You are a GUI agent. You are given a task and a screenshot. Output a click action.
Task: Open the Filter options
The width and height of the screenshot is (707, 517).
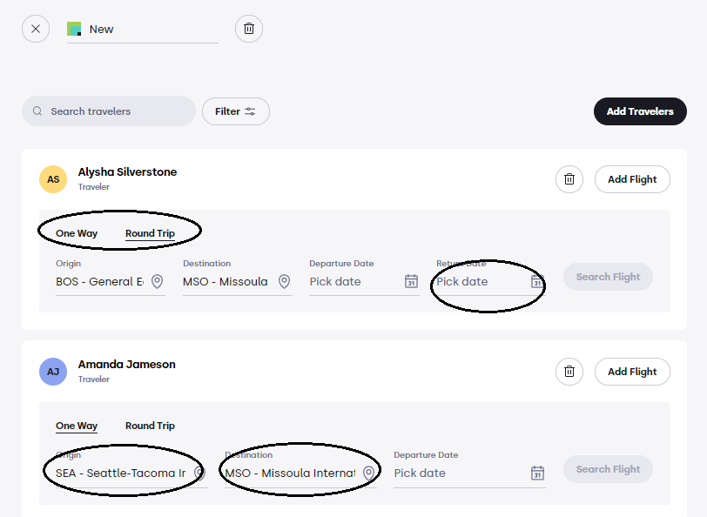pos(236,111)
